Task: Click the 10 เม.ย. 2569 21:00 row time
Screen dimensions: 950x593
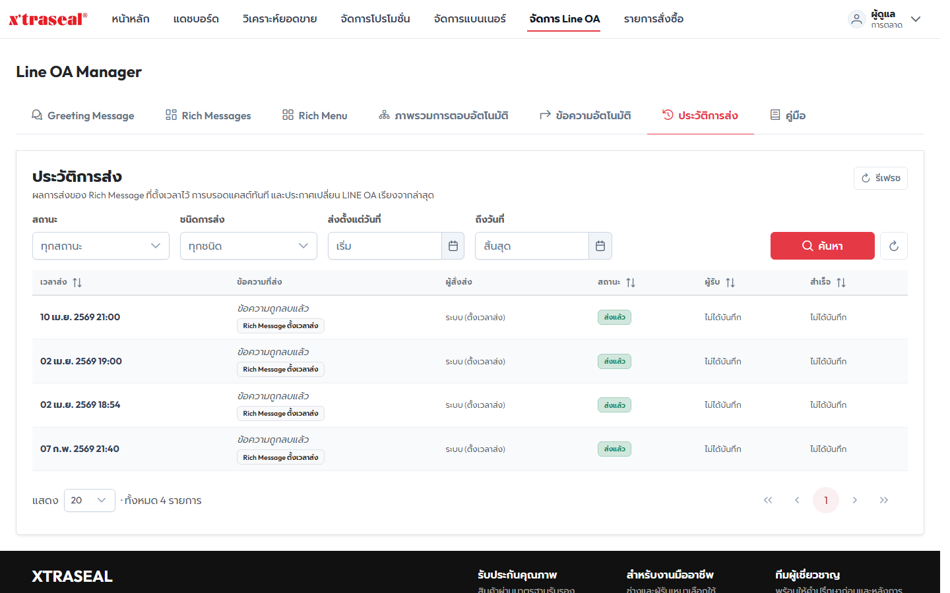Action: [80, 317]
